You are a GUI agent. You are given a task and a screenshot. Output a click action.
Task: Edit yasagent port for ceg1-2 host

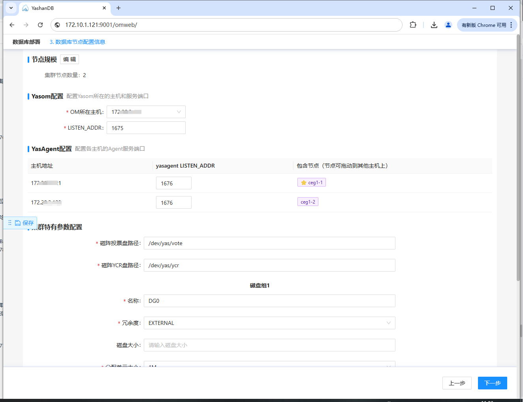[x=174, y=202]
